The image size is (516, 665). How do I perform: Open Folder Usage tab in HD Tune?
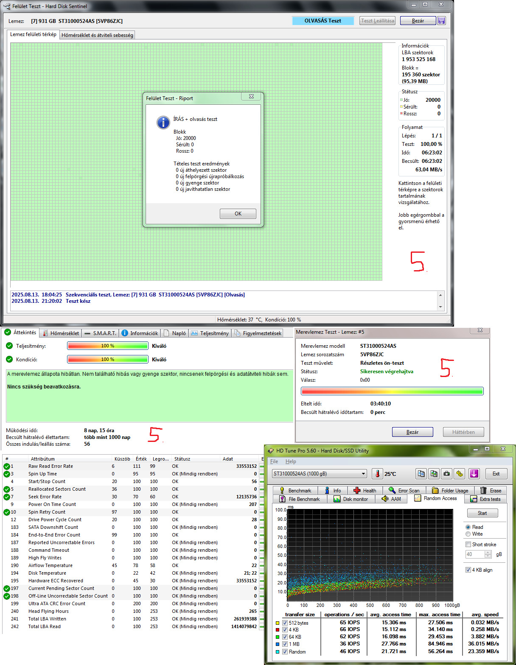[x=450, y=490]
